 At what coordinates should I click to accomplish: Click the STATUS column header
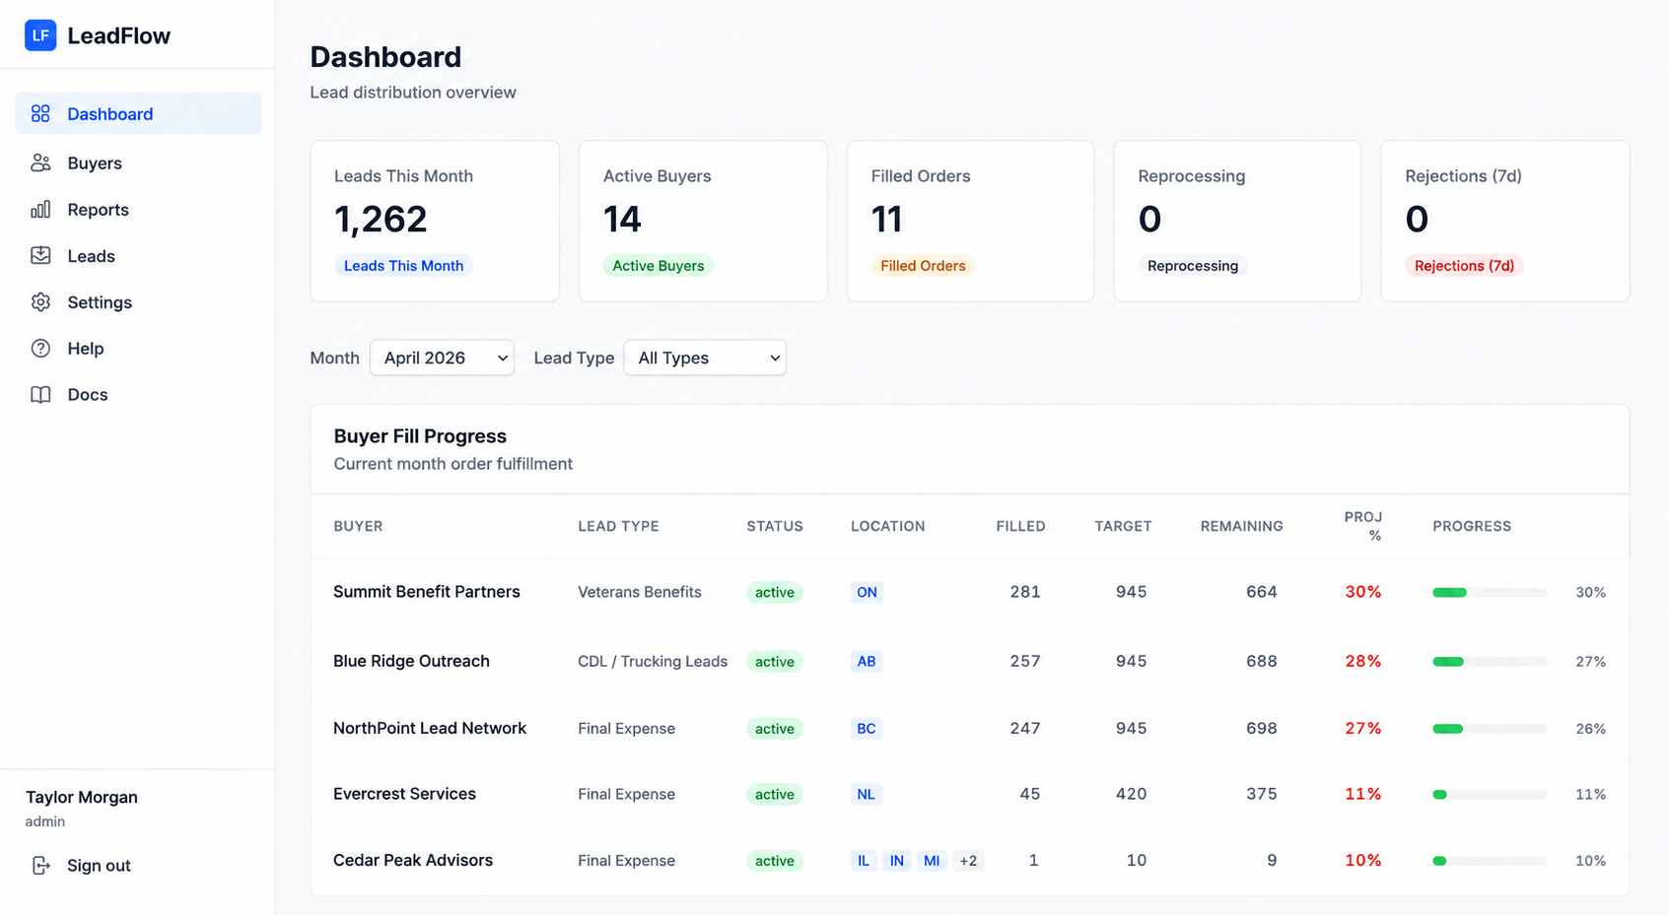click(x=775, y=526)
